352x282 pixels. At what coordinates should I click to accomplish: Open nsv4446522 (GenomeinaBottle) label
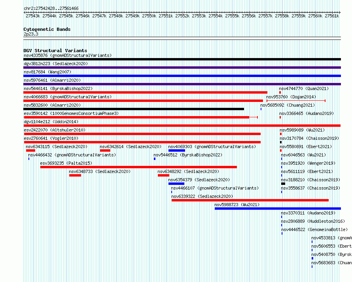(x=314, y=229)
